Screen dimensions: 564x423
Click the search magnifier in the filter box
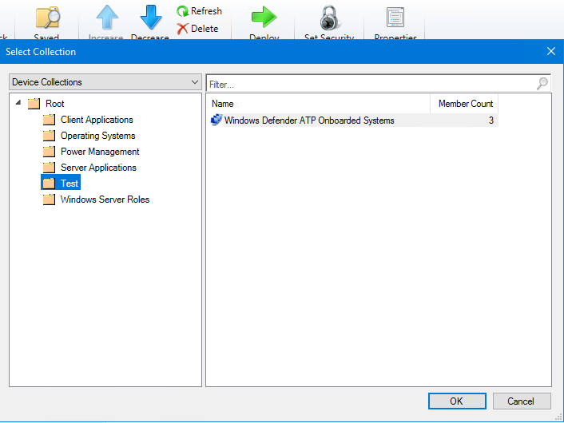pos(542,84)
